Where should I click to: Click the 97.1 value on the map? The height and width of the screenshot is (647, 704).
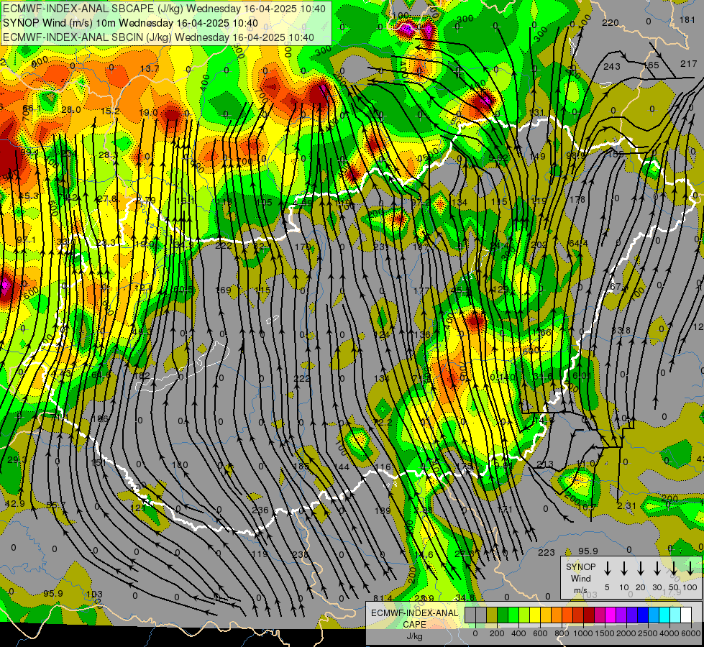[26, 240]
